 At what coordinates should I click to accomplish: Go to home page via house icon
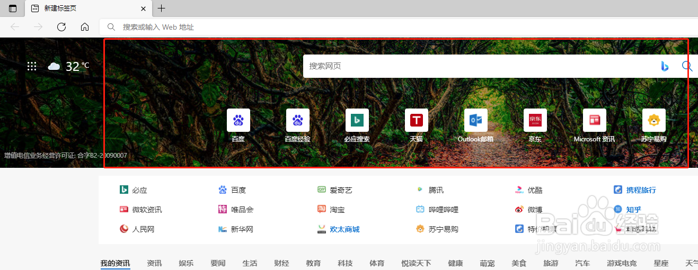85,26
